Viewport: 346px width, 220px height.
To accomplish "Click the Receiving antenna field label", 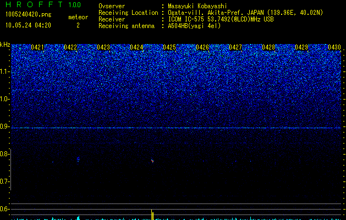I will 127,26.
